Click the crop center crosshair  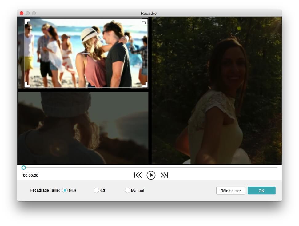point(86,53)
